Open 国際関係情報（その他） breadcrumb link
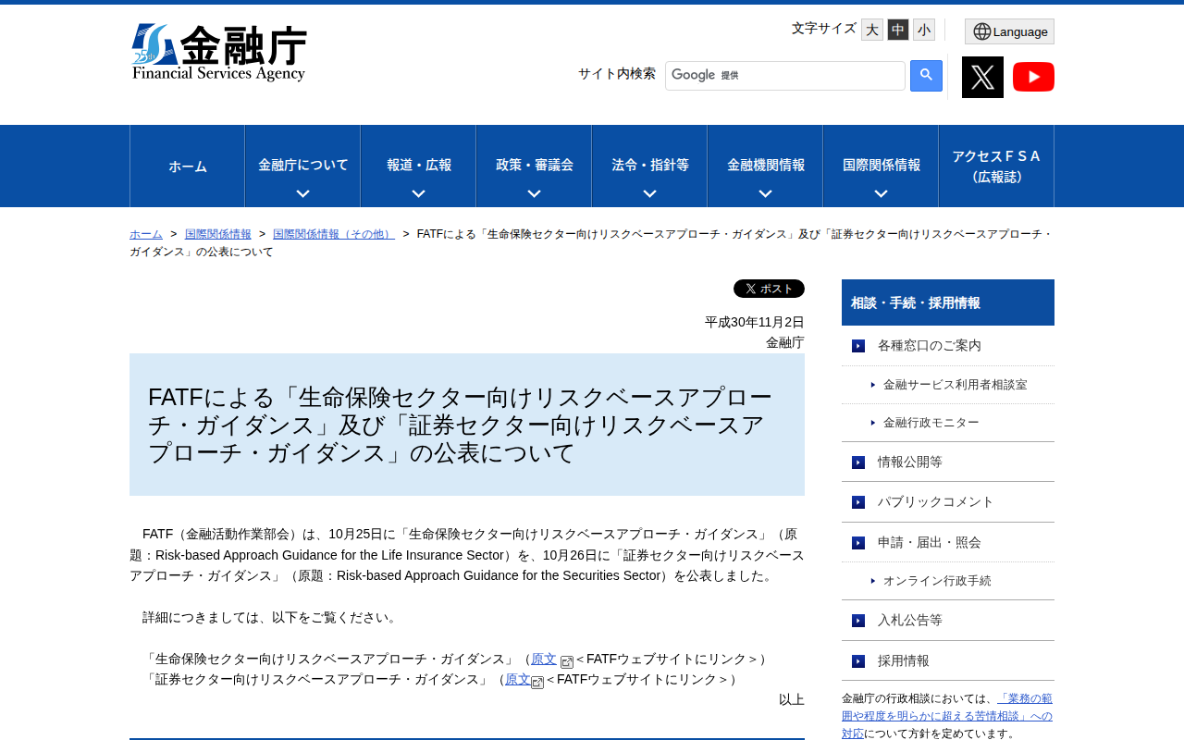Screen dimensions: 1184x740 (x=333, y=233)
